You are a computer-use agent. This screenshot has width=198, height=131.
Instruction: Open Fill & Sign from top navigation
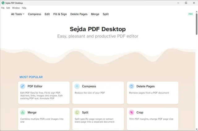60,14
